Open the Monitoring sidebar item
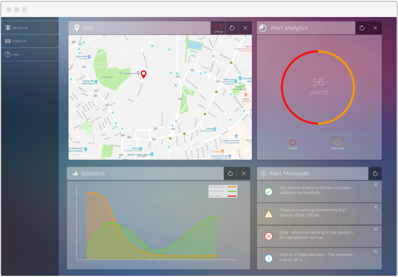This screenshot has height=277, width=398. (20, 28)
